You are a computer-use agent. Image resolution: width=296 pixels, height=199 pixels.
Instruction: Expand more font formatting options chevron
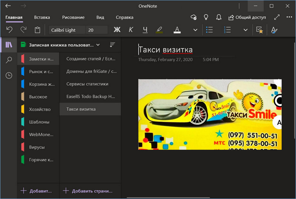click(x=195, y=30)
